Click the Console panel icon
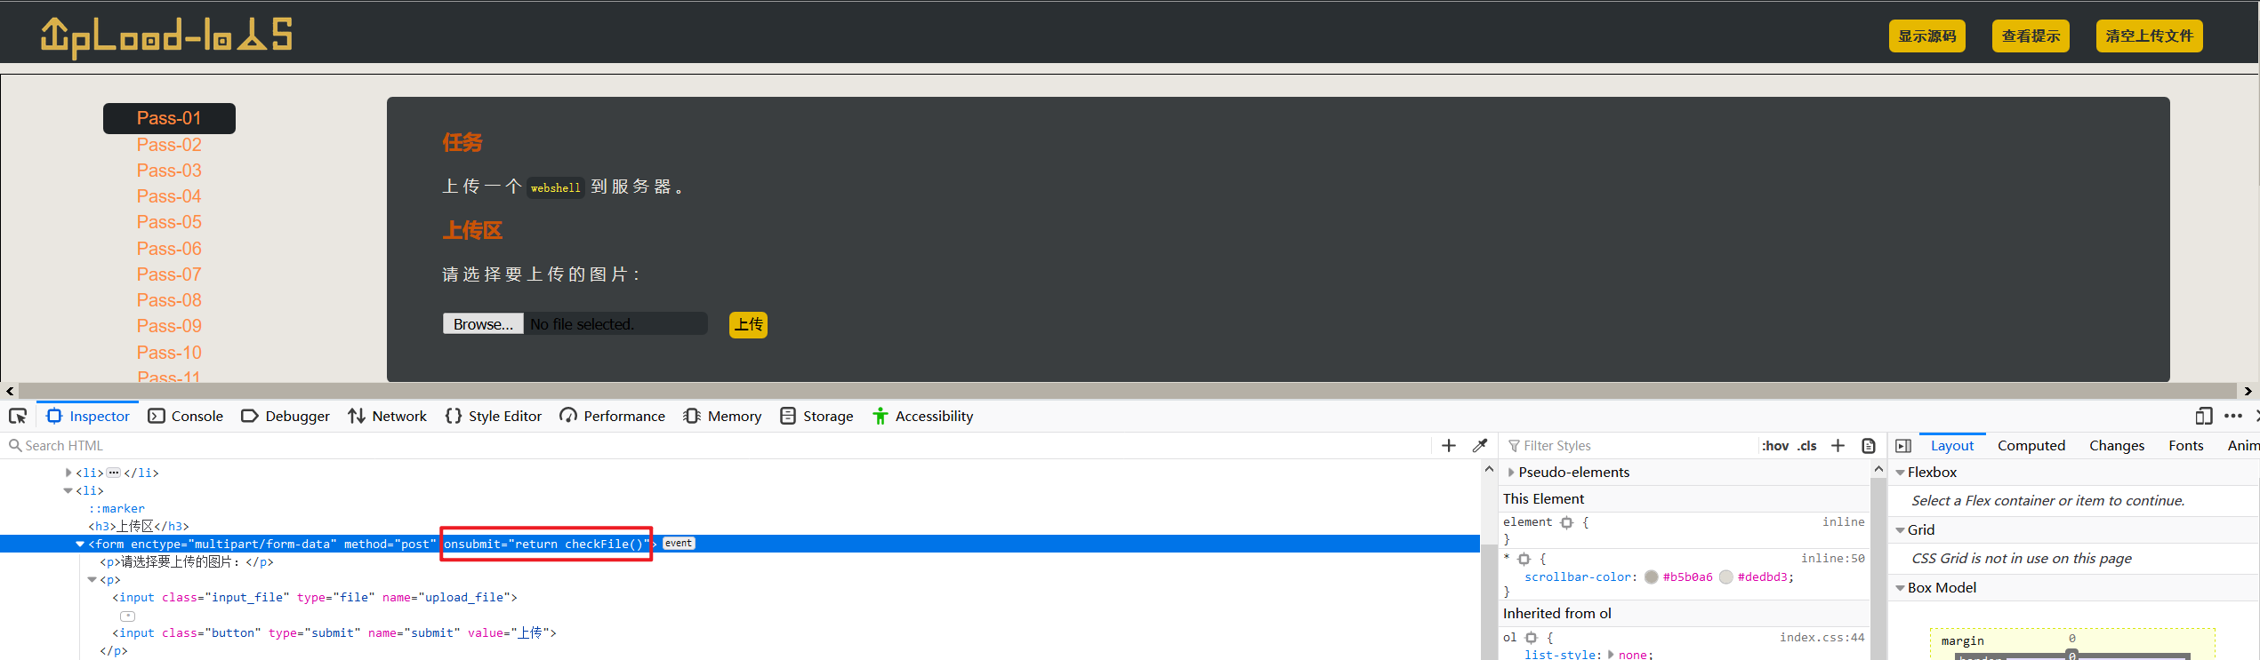 [157, 416]
